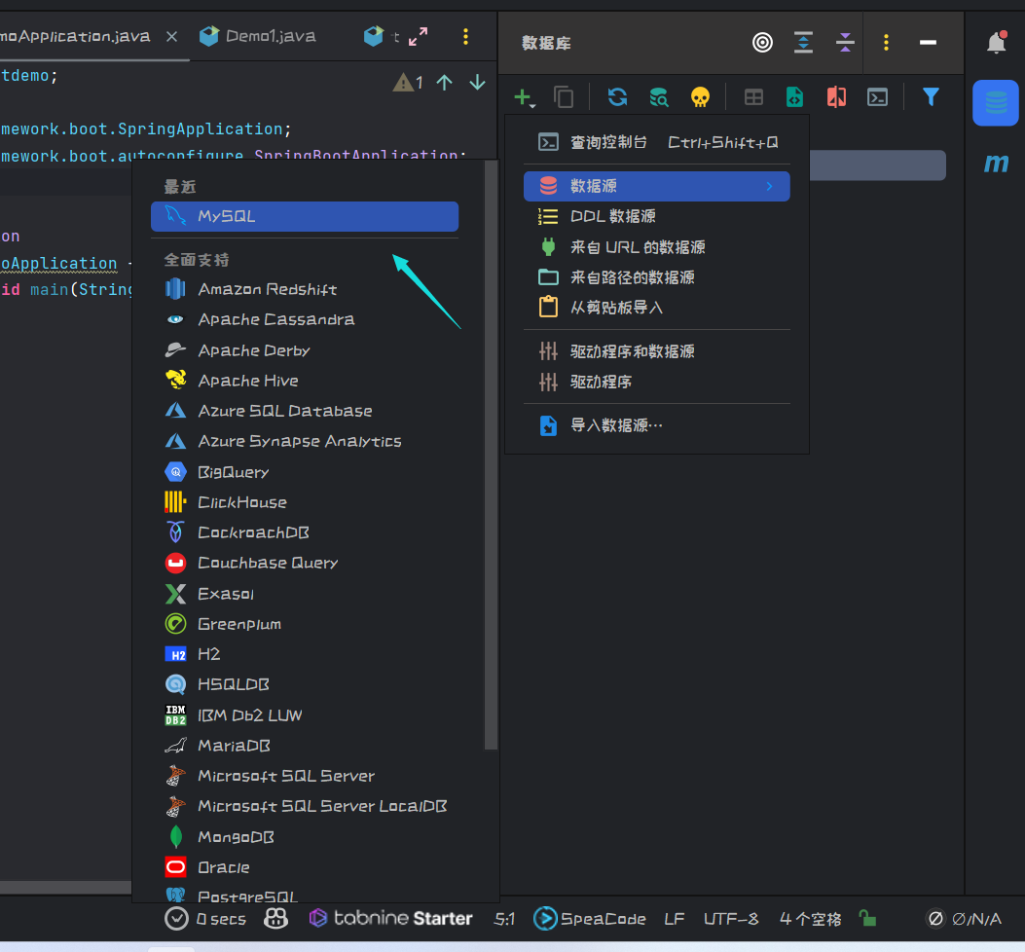Select ClickHouse data source
The width and height of the screenshot is (1025, 952).
[x=305, y=502]
